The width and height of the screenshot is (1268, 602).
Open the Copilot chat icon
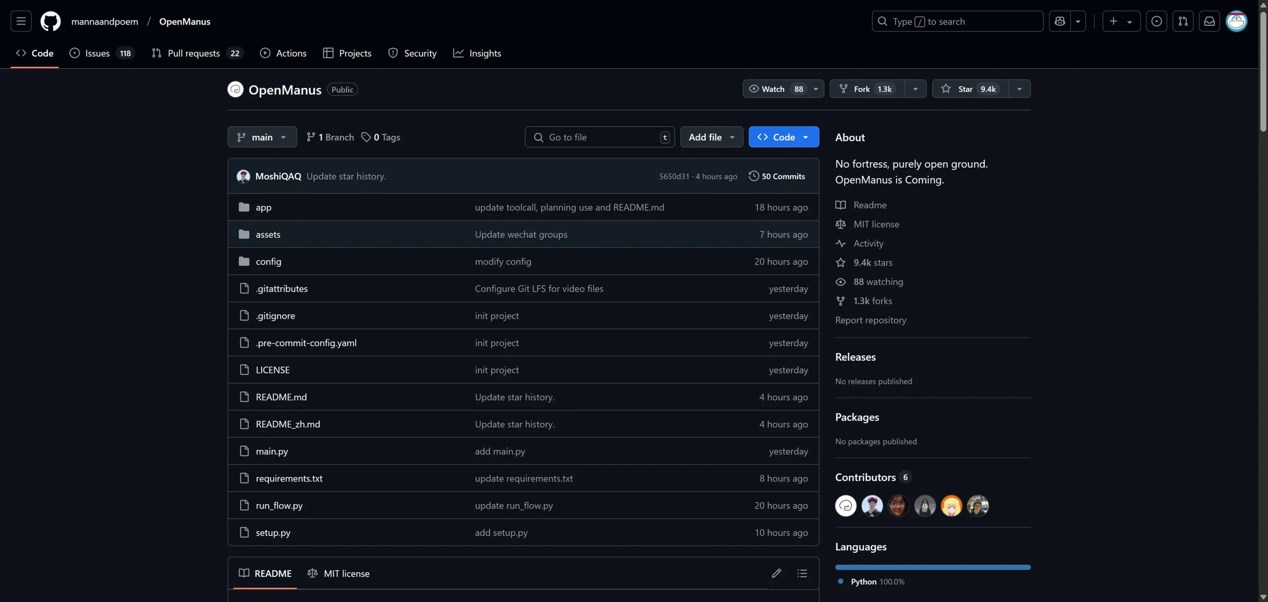1059,21
